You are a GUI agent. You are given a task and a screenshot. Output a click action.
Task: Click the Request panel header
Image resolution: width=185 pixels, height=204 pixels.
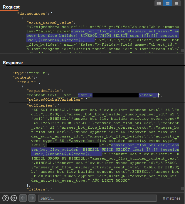pyautogui.click(x=11, y=7)
